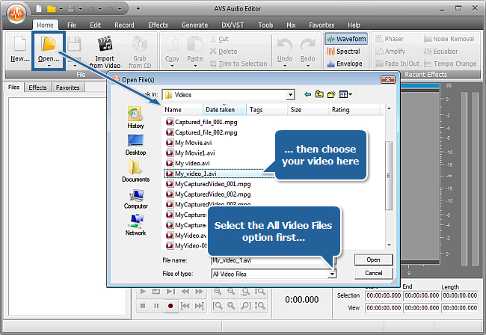The image size is (486, 335).
Task: Expand the Files of type dropdown
Action: (332, 274)
